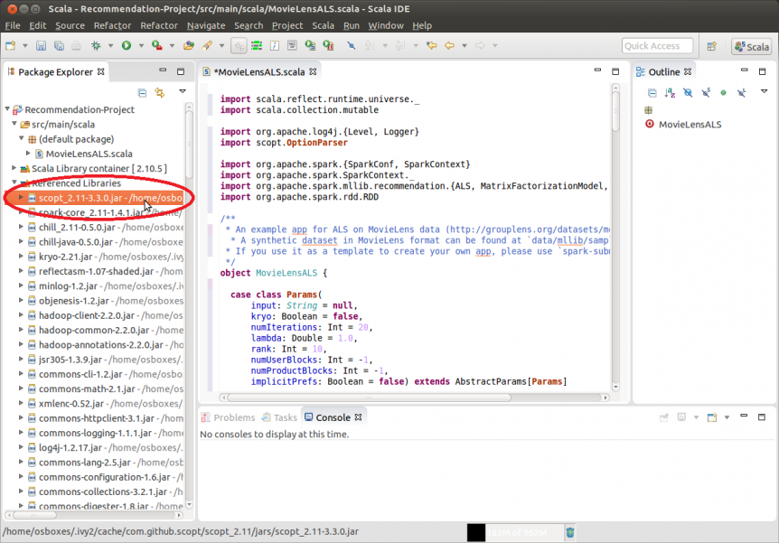Open the Refactor menu

point(112,25)
